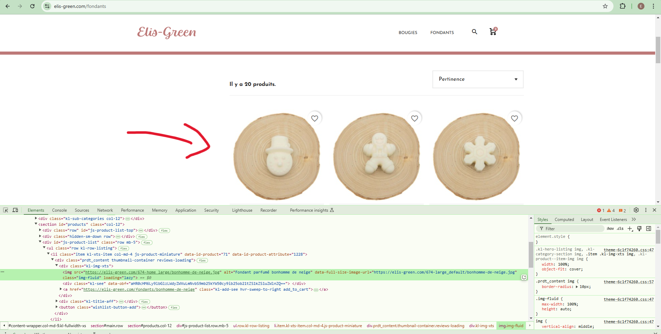Image resolution: width=661 pixels, height=334 pixels.
Task: Open the Pertinence sort dropdown
Action: point(478,79)
